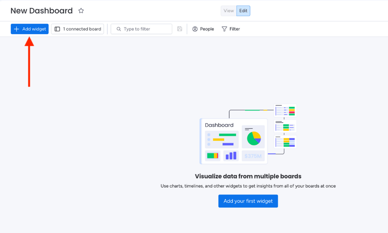This screenshot has width=388, height=233.
Task: Click the save filter floppy disk icon
Action: [x=180, y=29]
